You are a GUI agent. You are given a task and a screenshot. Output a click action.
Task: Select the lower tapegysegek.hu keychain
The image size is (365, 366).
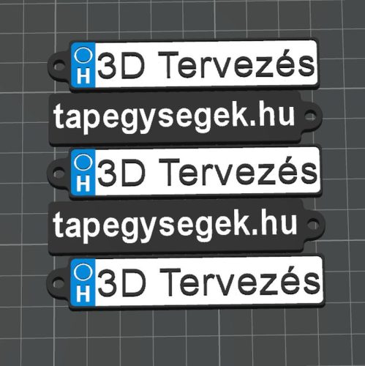(x=187, y=226)
